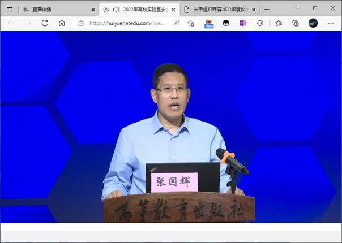The width and height of the screenshot is (342, 243).
Task: Go to the browser home page
Action: pyautogui.click(x=62, y=23)
